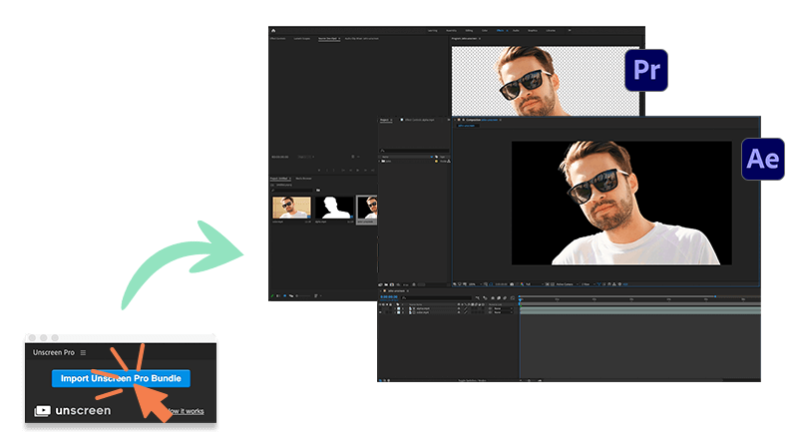Open the How it works link
The height and width of the screenshot is (447, 798).
190,410
